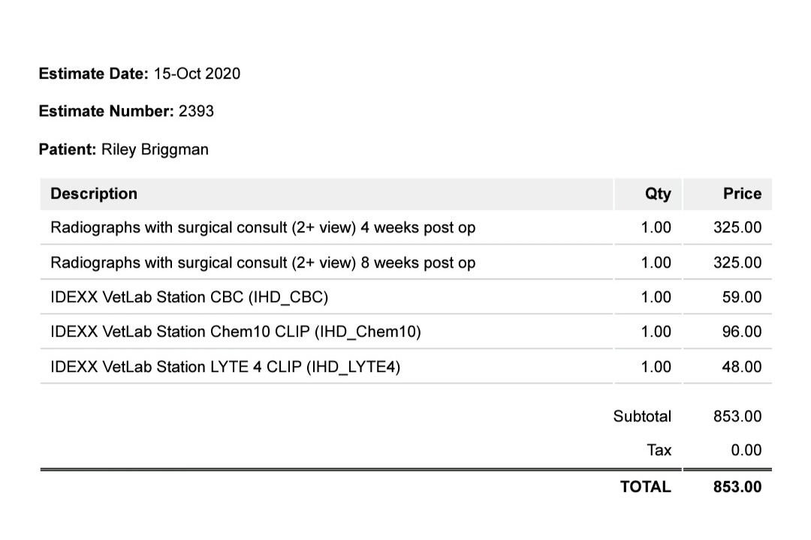The height and width of the screenshot is (540, 811).
Task: Click the IDEXX LYTE 4 CLIP line item
Action: tap(225, 367)
